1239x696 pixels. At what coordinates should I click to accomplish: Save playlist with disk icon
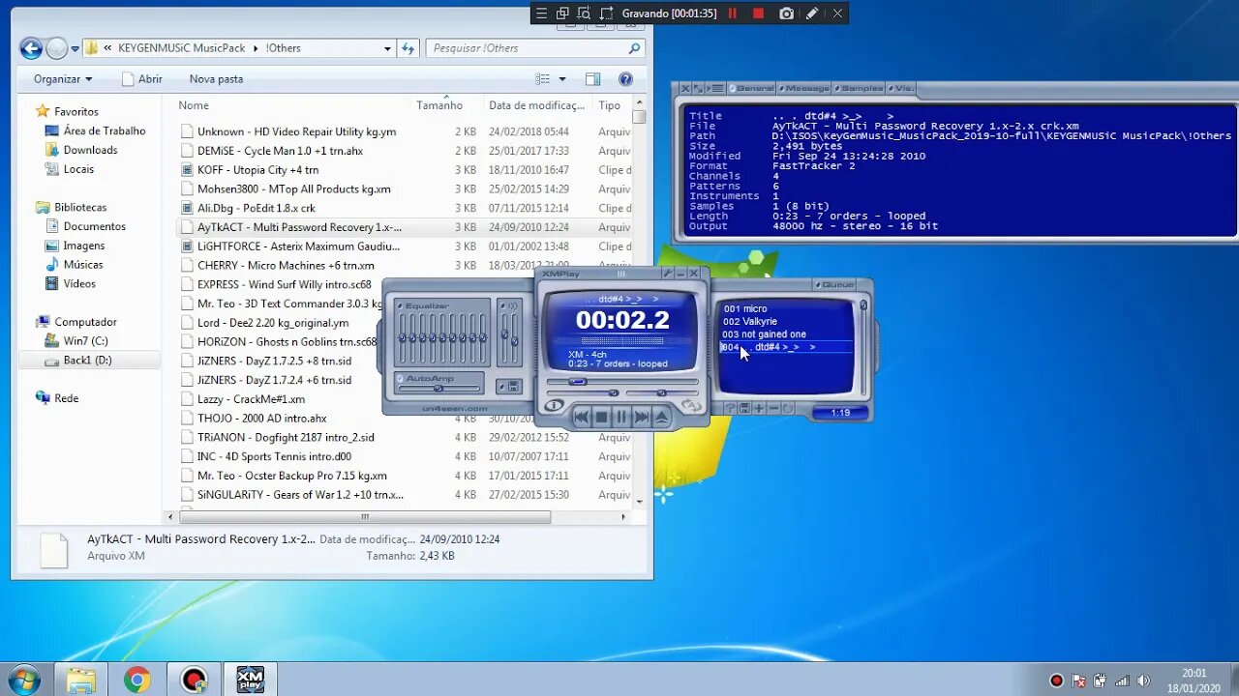744,408
